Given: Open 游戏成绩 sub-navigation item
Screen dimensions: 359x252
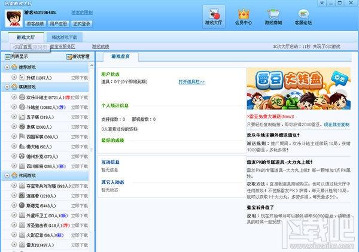Looking at the screenshot, I should (x=101, y=47).
